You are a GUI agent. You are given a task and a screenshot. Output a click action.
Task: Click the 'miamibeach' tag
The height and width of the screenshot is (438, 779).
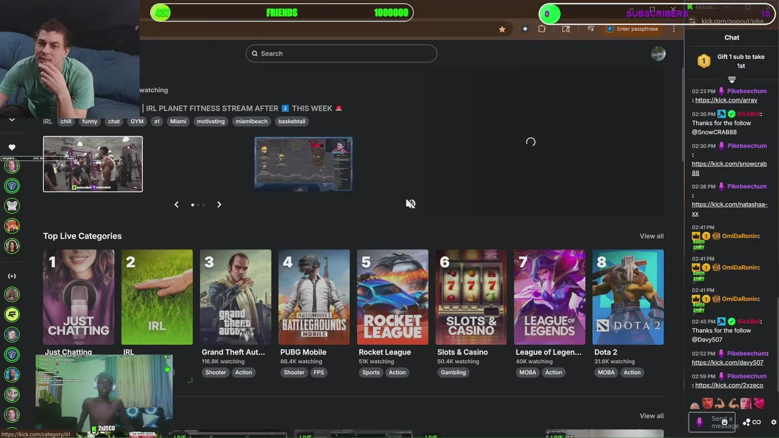point(251,121)
